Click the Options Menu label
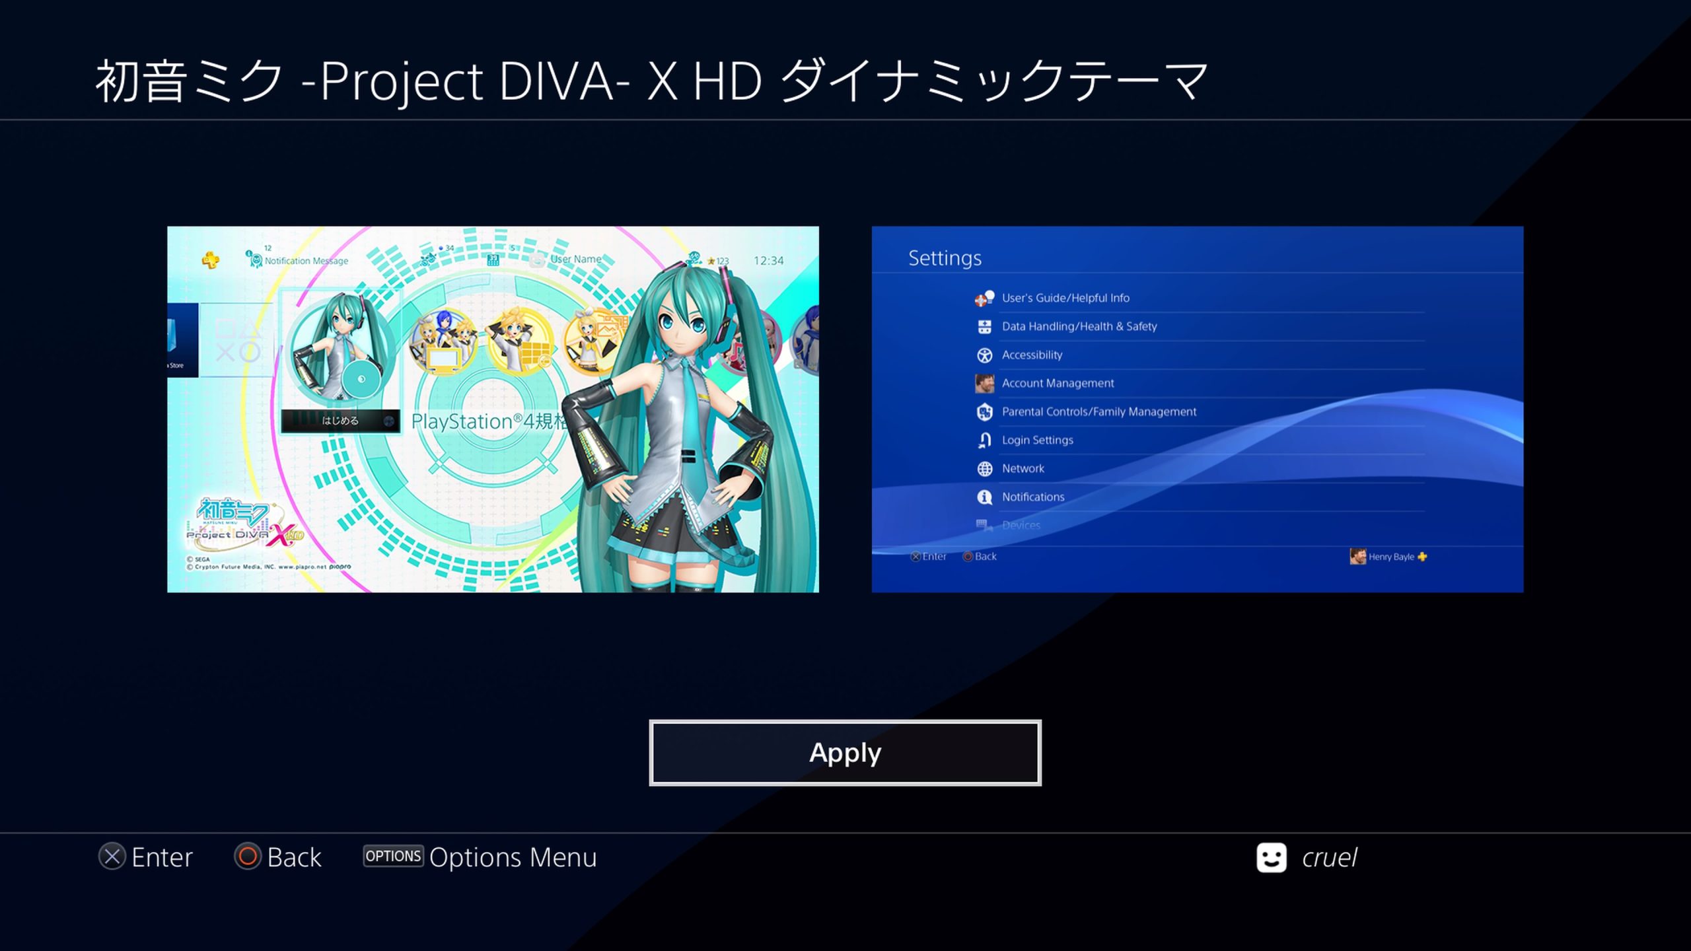This screenshot has width=1691, height=951. [x=513, y=857]
